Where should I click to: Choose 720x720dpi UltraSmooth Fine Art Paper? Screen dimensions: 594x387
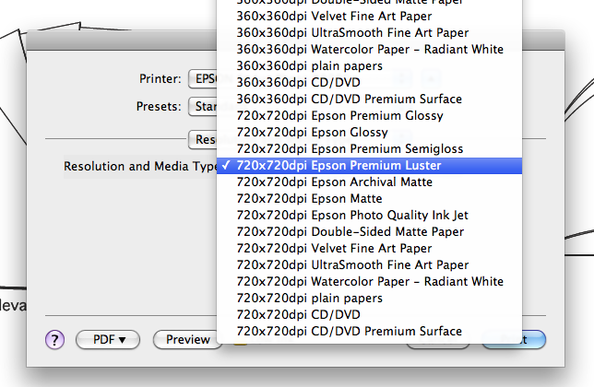tap(369, 265)
